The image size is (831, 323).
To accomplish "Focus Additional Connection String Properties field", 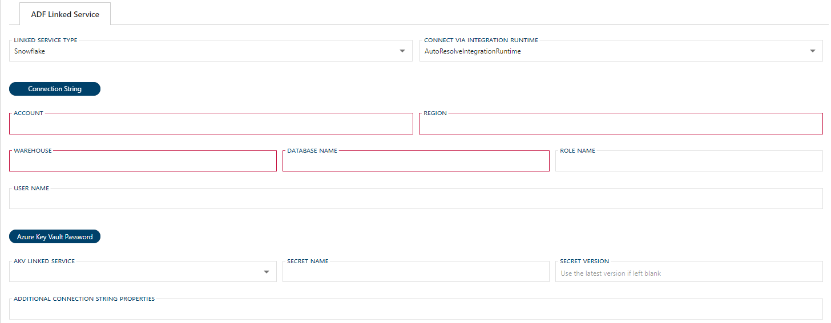I will point(416,309).
